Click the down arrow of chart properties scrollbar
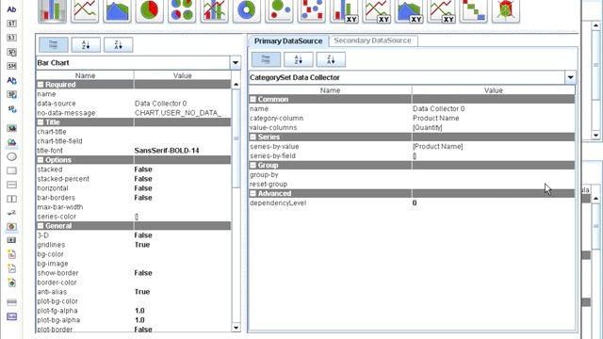603x339 pixels. point(236,328)
